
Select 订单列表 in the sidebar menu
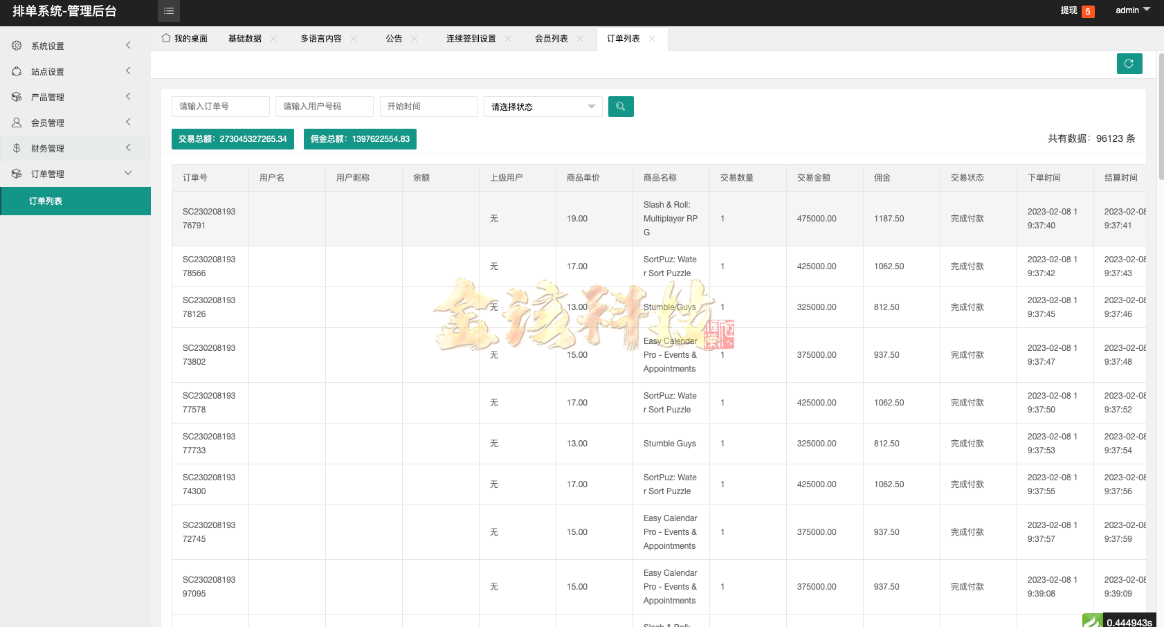coord(46,201)
